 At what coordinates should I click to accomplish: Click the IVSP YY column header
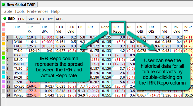click(188, 29)
